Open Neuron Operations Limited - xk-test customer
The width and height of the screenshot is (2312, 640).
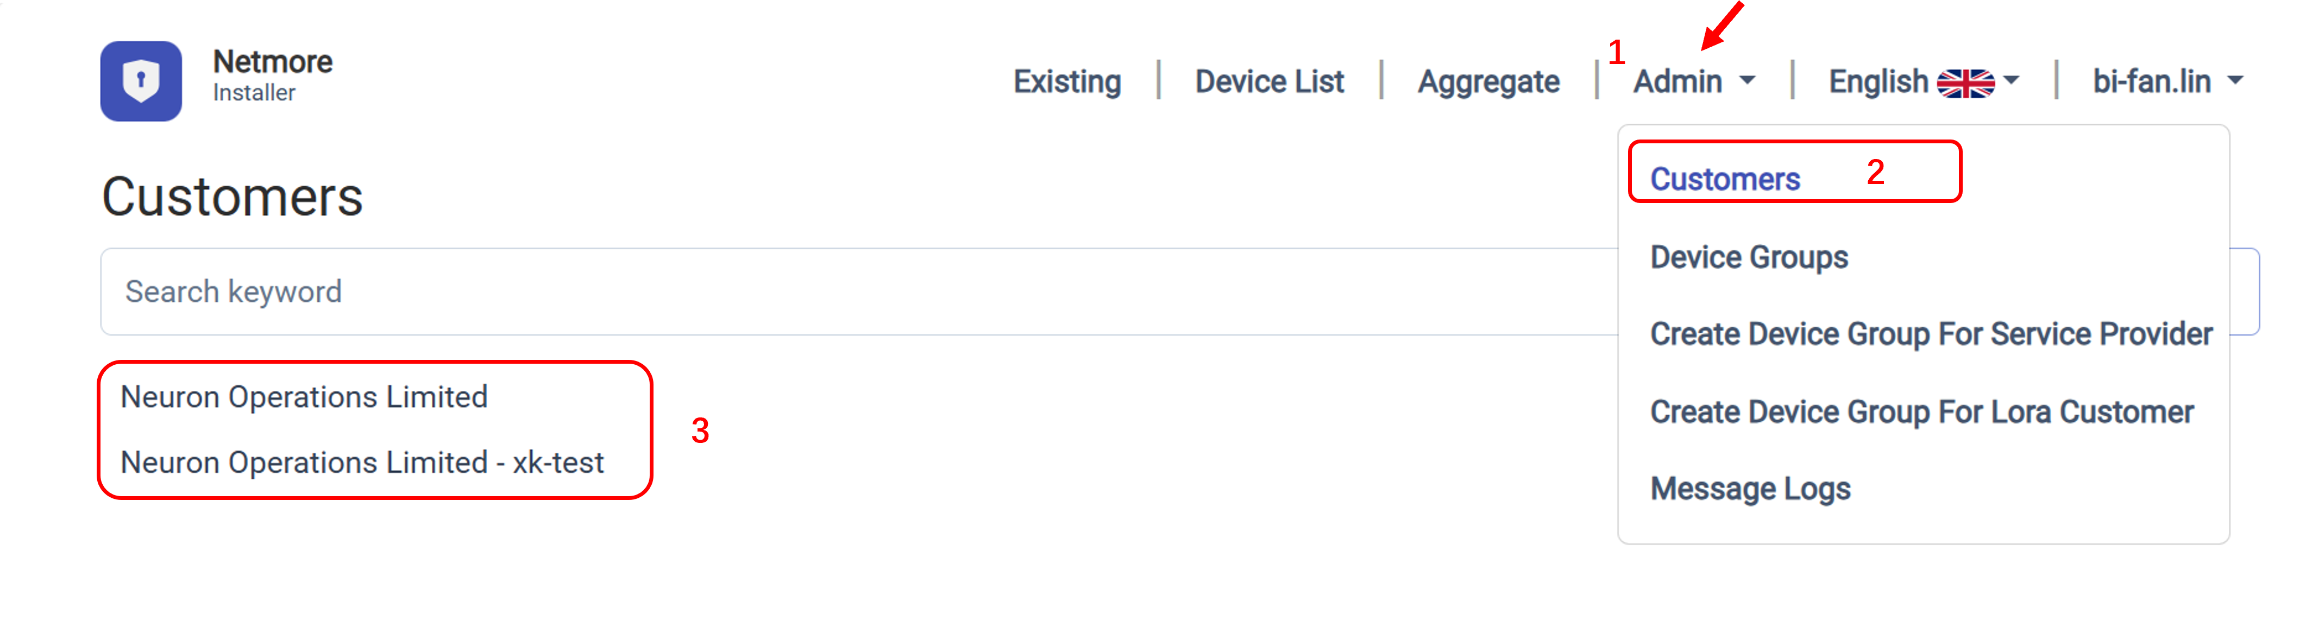[362, 462]
